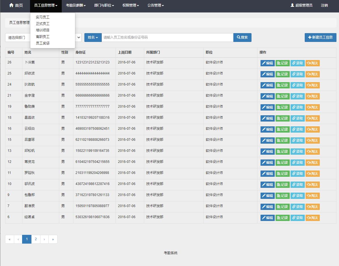Expand the 部门与职位 navigation menu
This screenshot has height=266, width=339.
[x=104, y=5]
